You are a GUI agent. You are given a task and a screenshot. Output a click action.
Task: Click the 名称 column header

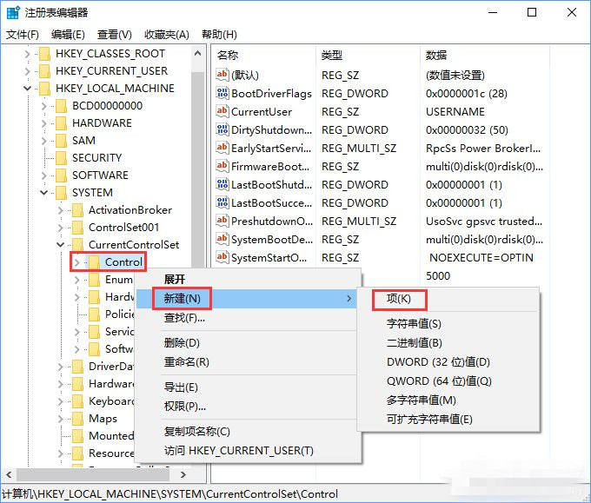(x=228, y=55)
